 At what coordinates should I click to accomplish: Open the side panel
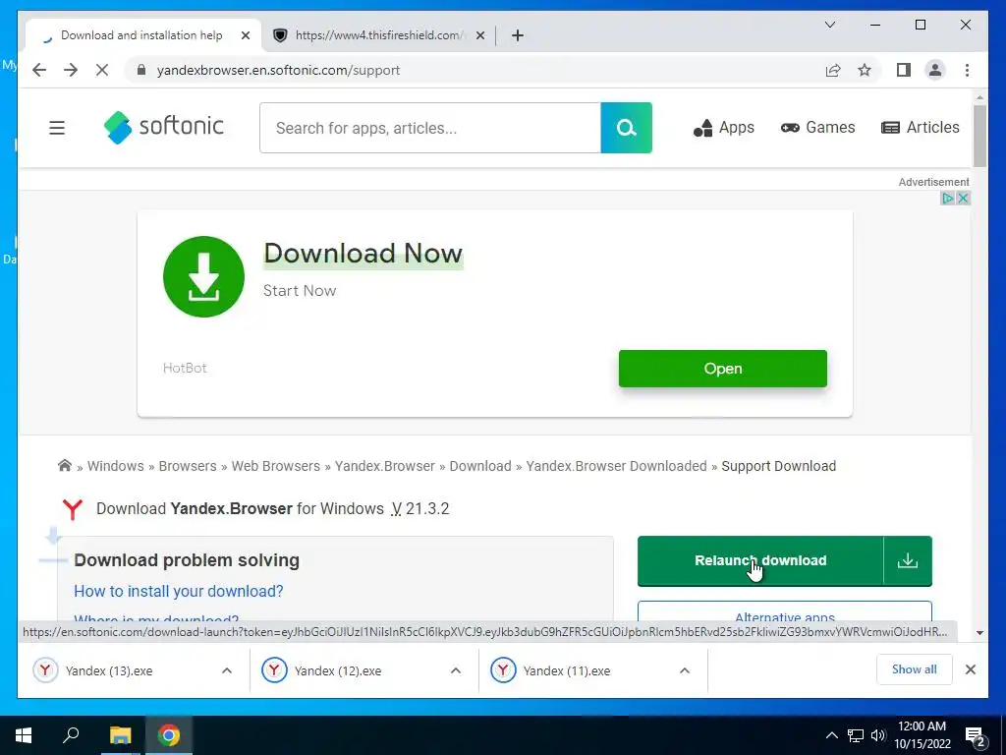coord(904,70)
